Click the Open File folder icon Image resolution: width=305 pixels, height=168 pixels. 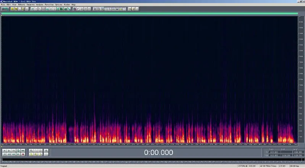point(16,9)
